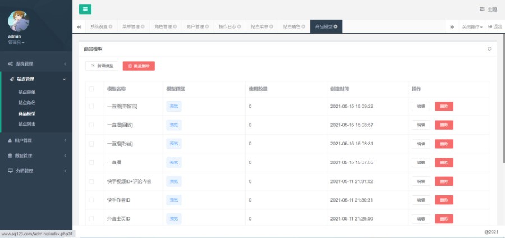The image size is (505, 238).
Task: Click the refresh icon in 商品模型 panel header
Action: (489, 49)
